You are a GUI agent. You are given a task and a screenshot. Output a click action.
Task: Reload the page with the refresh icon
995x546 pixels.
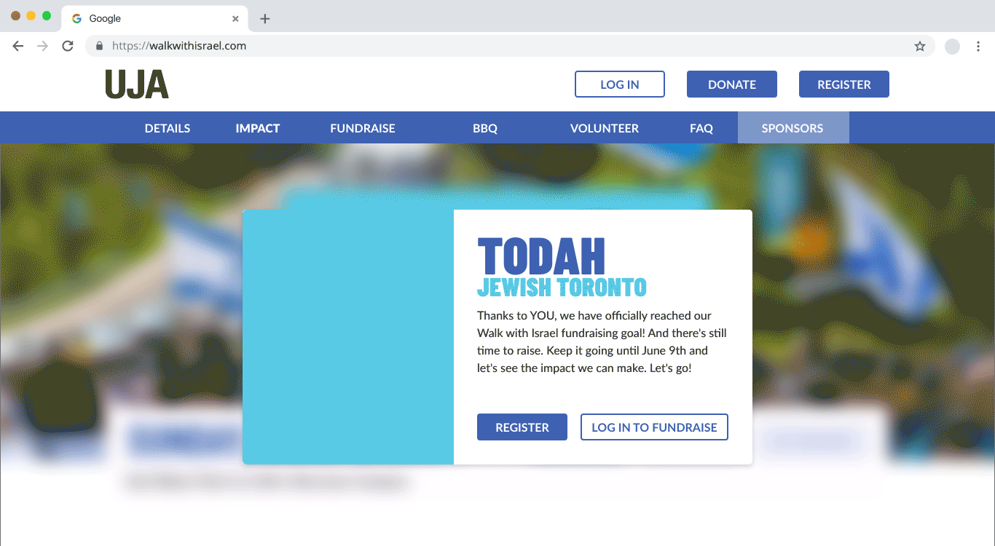(68, 46)
